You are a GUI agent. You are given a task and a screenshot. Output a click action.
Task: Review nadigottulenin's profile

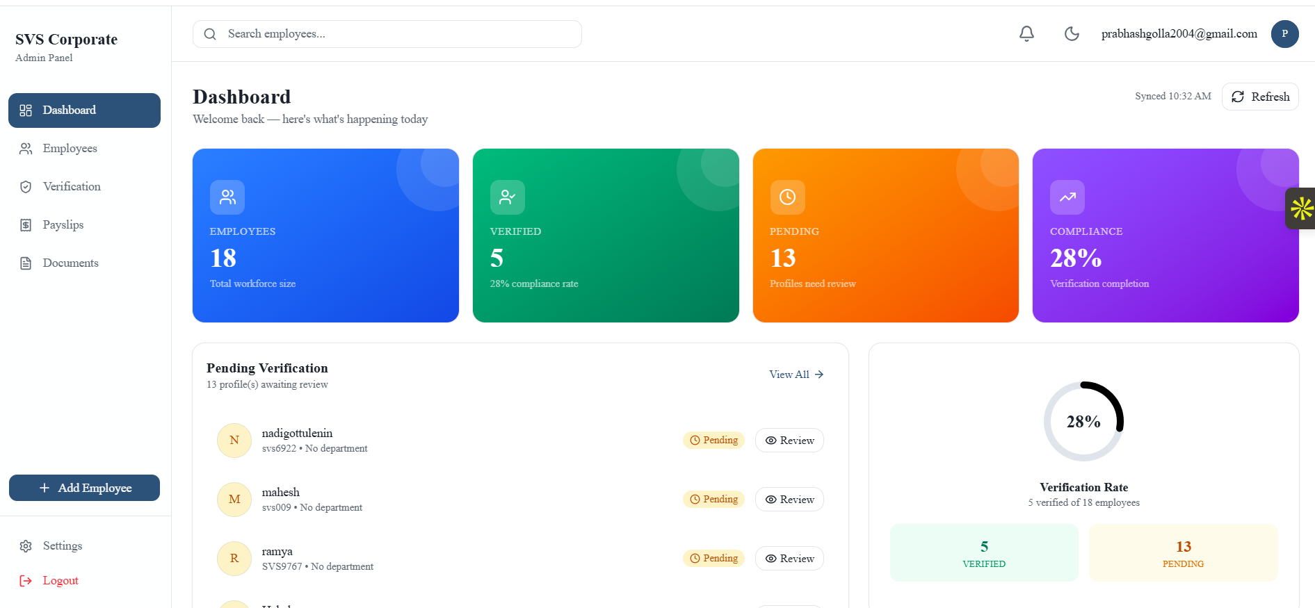tap(789, 441)
